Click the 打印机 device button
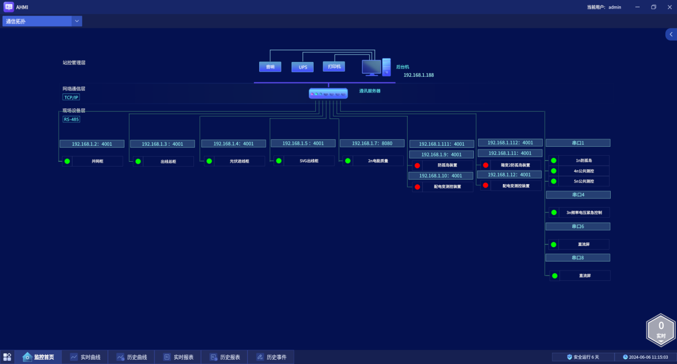 tap(334, 67)
